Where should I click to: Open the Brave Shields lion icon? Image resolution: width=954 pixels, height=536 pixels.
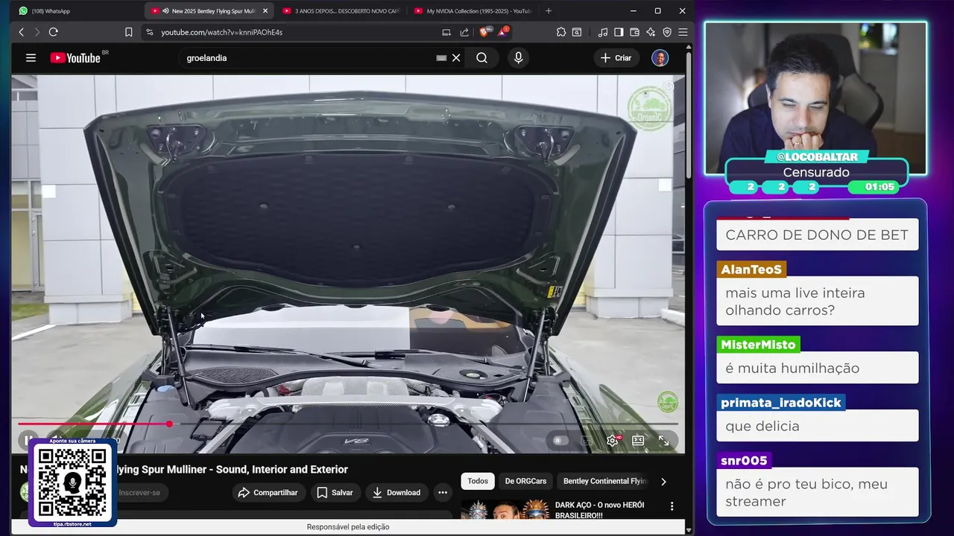(484, 32)
